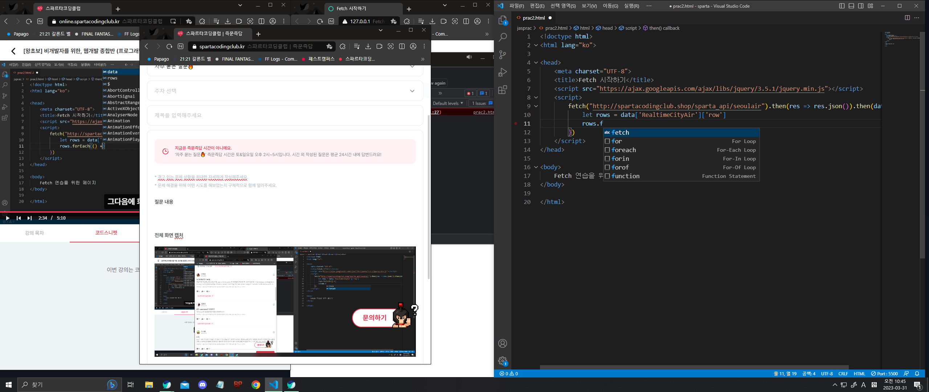Open Source Control view in VS Code
929x392 pixels.
pos(503,55)
